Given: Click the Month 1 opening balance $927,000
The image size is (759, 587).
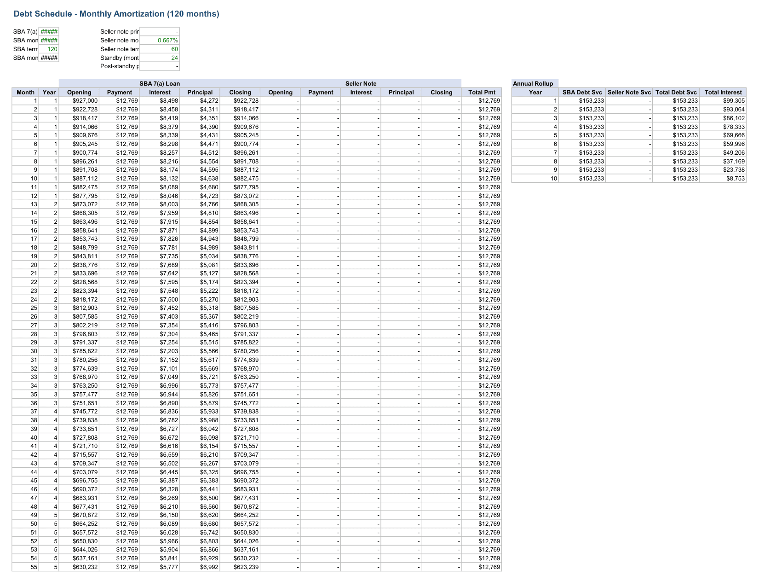Looking at the screenshot, I should coord(79,101).
